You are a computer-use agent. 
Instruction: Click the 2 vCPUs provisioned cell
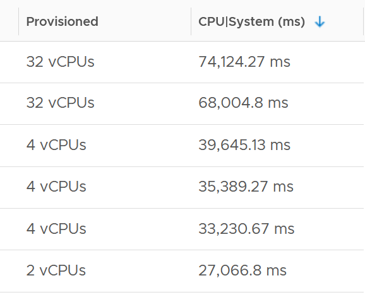(56, 270)
